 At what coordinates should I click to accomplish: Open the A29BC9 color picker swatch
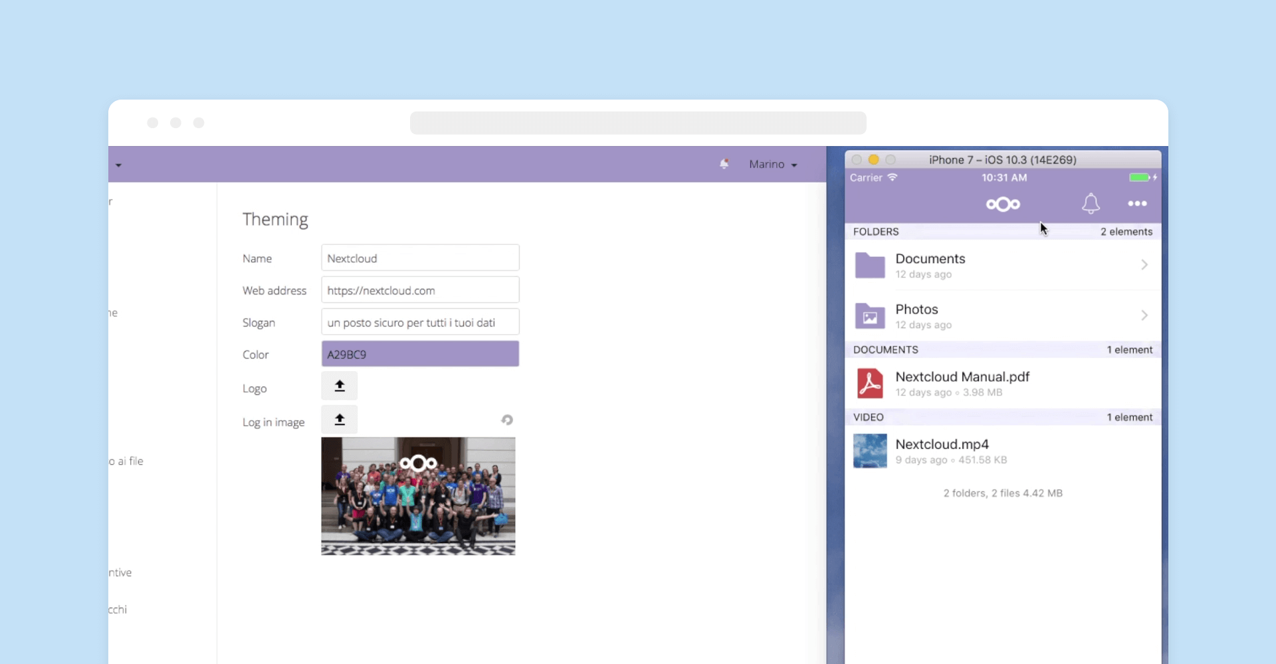tap(419, 354)
